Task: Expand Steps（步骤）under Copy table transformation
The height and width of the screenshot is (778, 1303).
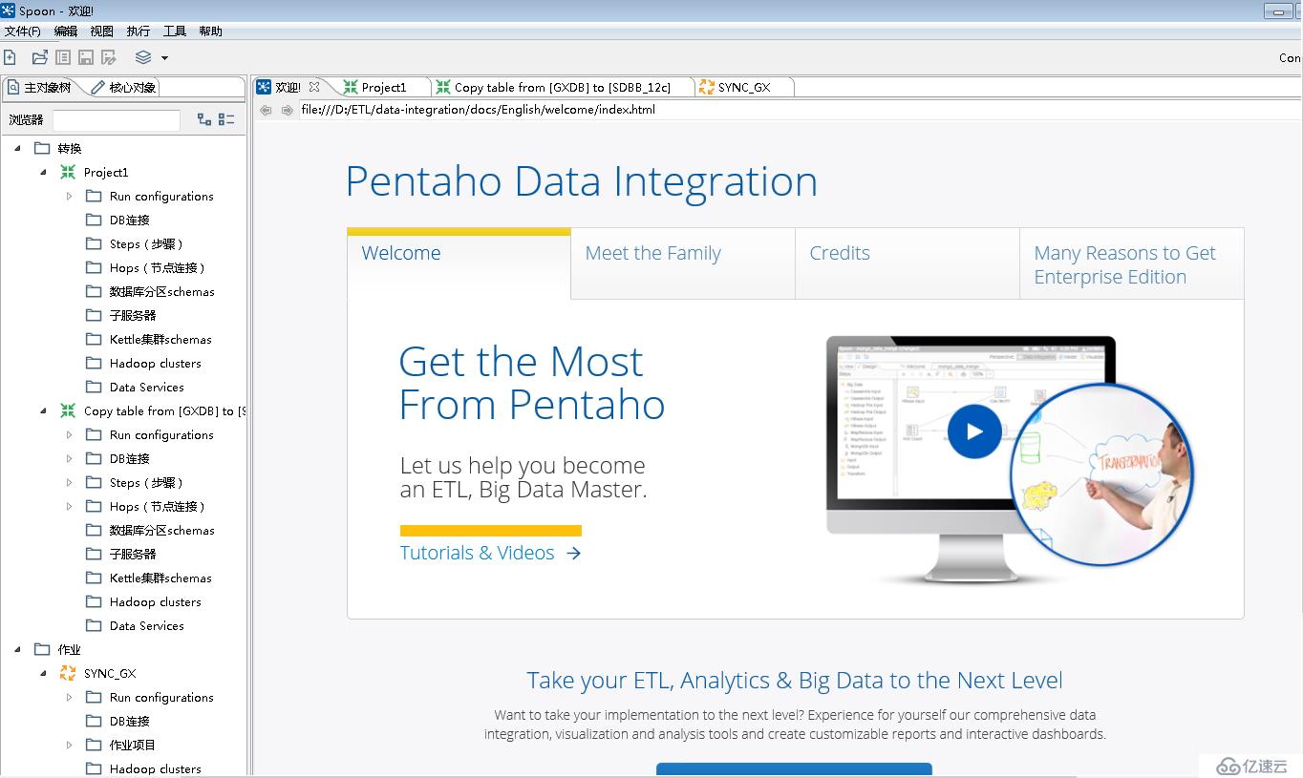Action: pyautogui.click(x=69, y=482)
